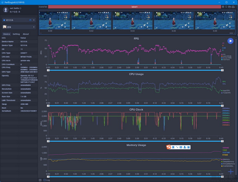Open the Sogou soft keyboard icon
Image resolution: width=238 pixels, height=182 pixels.
point(181,147)
